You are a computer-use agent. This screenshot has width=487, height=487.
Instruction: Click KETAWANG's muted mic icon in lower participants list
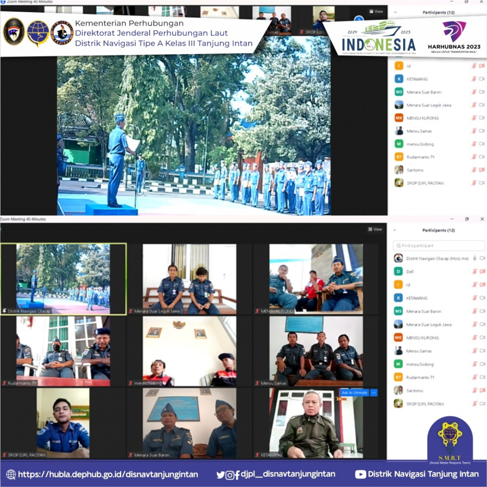pos(474,298)
